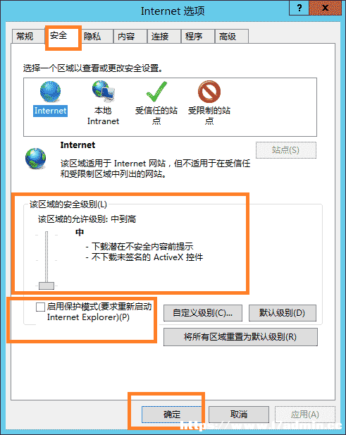Select the 本地 Intranet zone icon

[103, 91]
